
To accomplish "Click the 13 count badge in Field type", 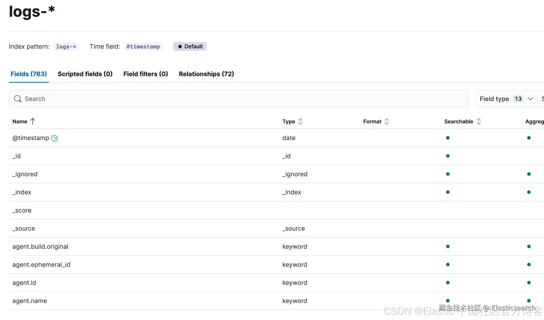I will click(x=518, y=99).
